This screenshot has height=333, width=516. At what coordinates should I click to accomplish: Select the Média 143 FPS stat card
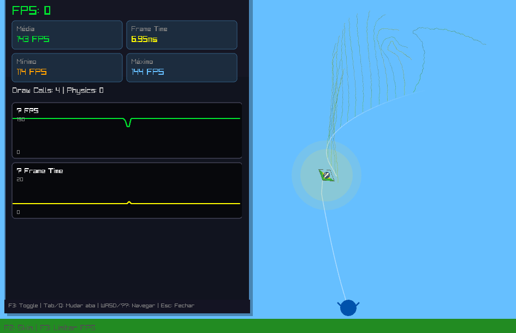pyautogui.click(x=67, y=35)
